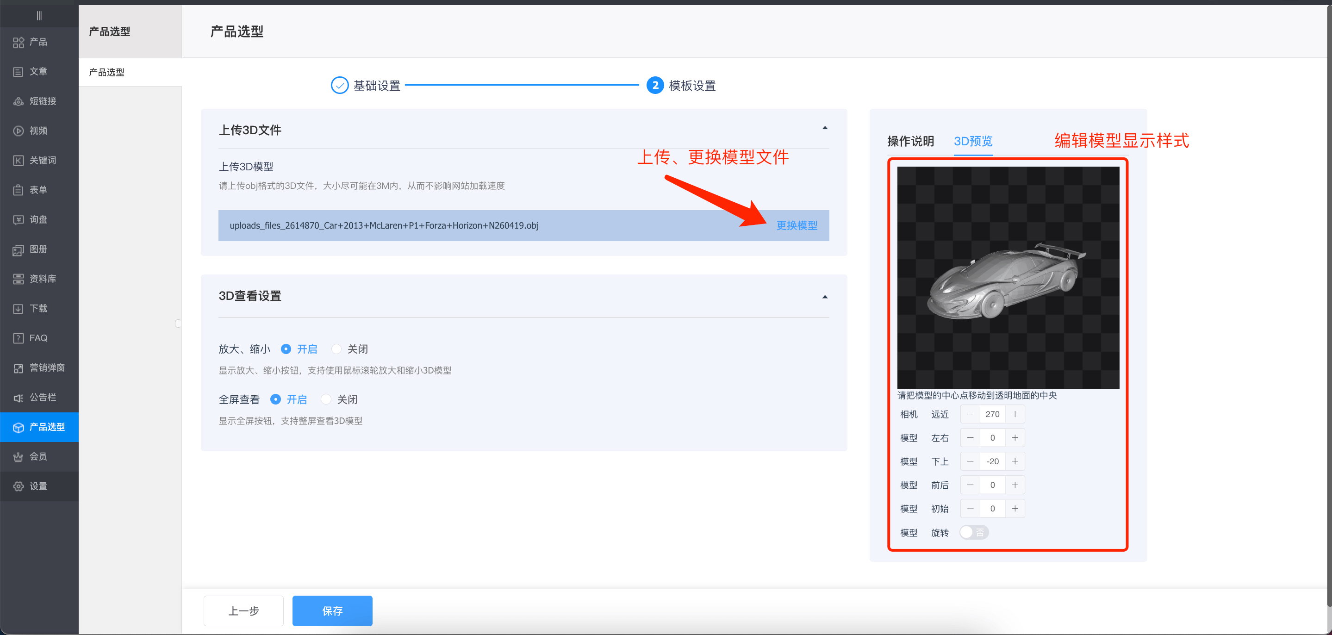1332x635 pixels.
Task: Select 关闭 for 全屏查看 option
Action: tap(326, 399)
